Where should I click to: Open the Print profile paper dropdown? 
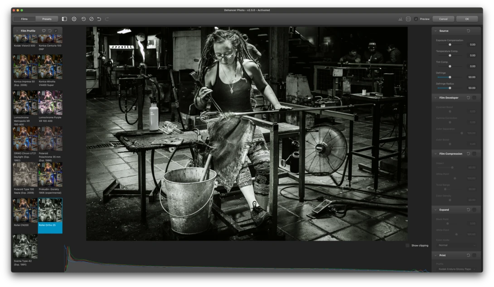click(x=456, y=269)
